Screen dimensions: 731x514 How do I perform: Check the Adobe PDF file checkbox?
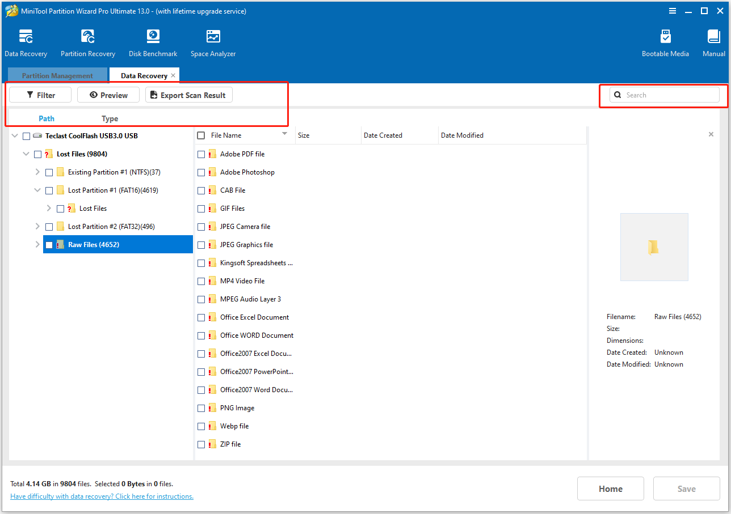click(201, 154)
